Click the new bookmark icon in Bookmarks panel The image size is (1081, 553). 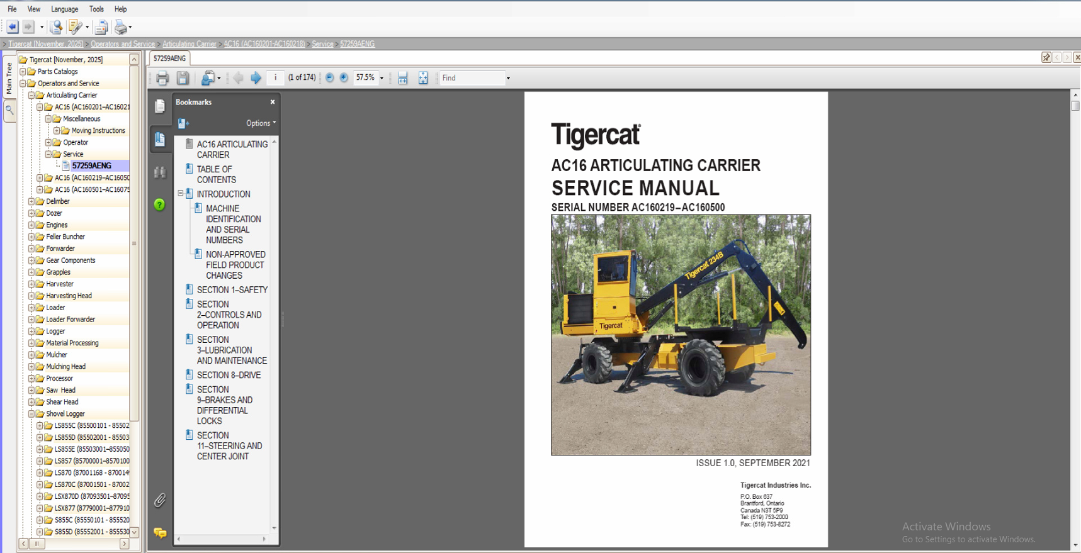pyautogui.click(x=183, y=123)
